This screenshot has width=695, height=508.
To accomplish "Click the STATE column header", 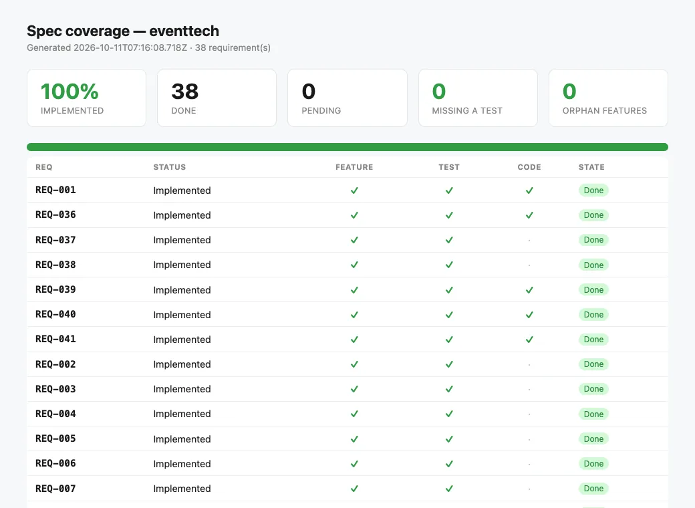I will click(x=591, y=167).
